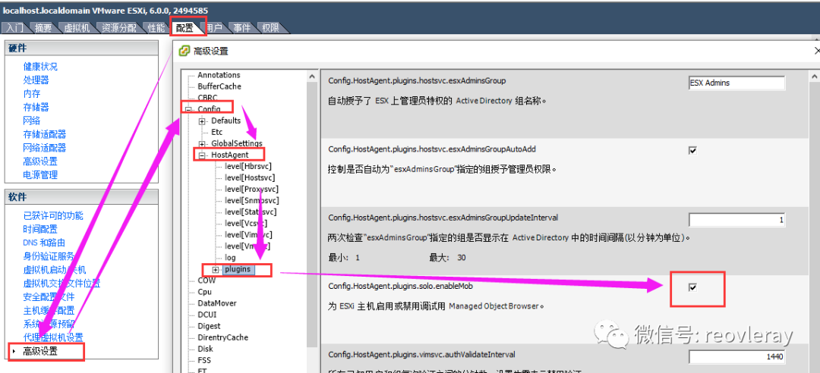The image size is (820, 373).
Task: Open the 时间配置 link
Action: click(40, 230)
